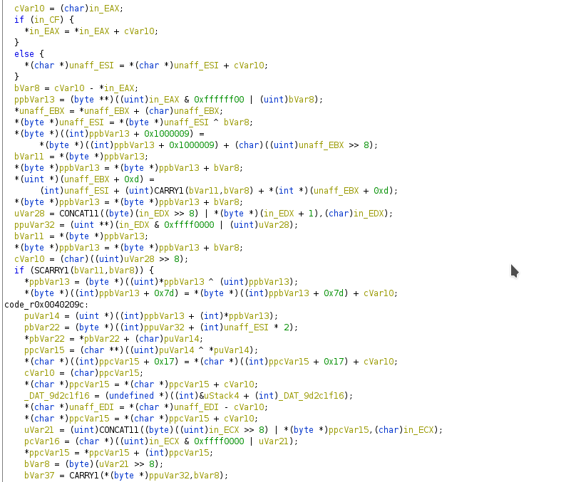
Task: Click line '*(char *)unaff_ESI = *(char *)unaff_ESI + cVar10;'
Action: pos(146,66)
